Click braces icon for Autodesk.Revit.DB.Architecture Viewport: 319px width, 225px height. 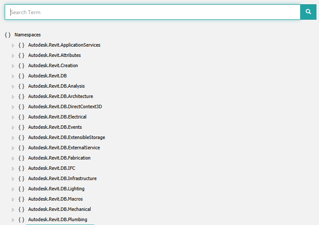click(21, 96)
